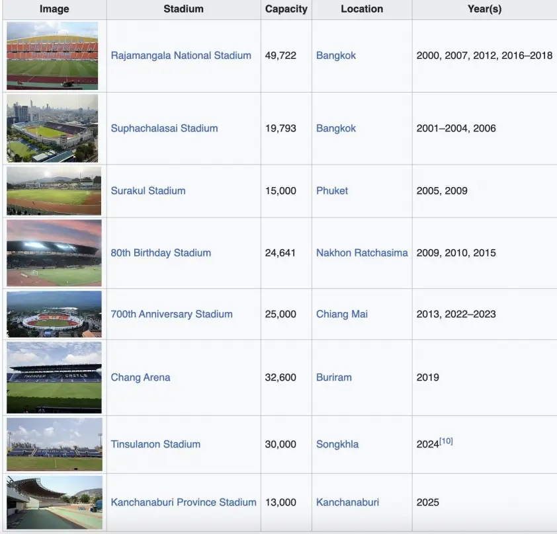Open the Surakul Stadium article link
The image size is (557, 534).
coord(148,190)
